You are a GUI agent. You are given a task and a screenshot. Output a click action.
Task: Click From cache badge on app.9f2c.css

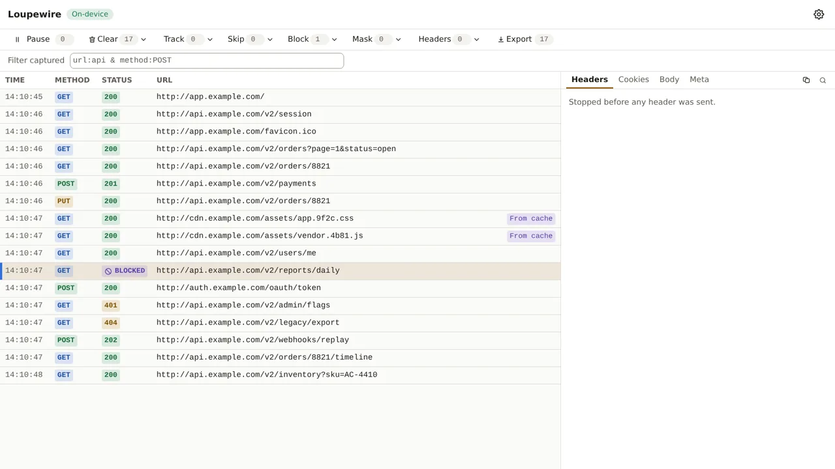531,219
